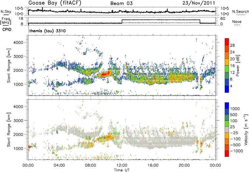Click the "04:00" time axis label
This screenshot has height=172, width=249.
pos(59,165)
